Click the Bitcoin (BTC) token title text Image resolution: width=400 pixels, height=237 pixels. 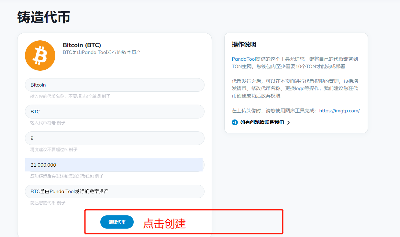tap(82, 45)
